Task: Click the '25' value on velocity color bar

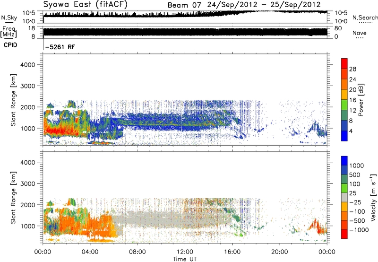Action: click(353, 193)
